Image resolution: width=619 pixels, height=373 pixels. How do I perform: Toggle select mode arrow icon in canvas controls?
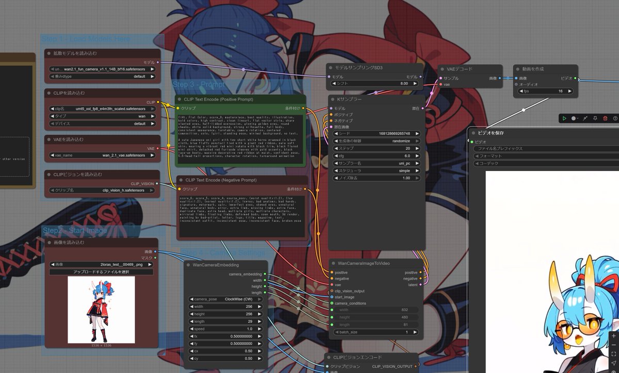click(x=613, y=363)
